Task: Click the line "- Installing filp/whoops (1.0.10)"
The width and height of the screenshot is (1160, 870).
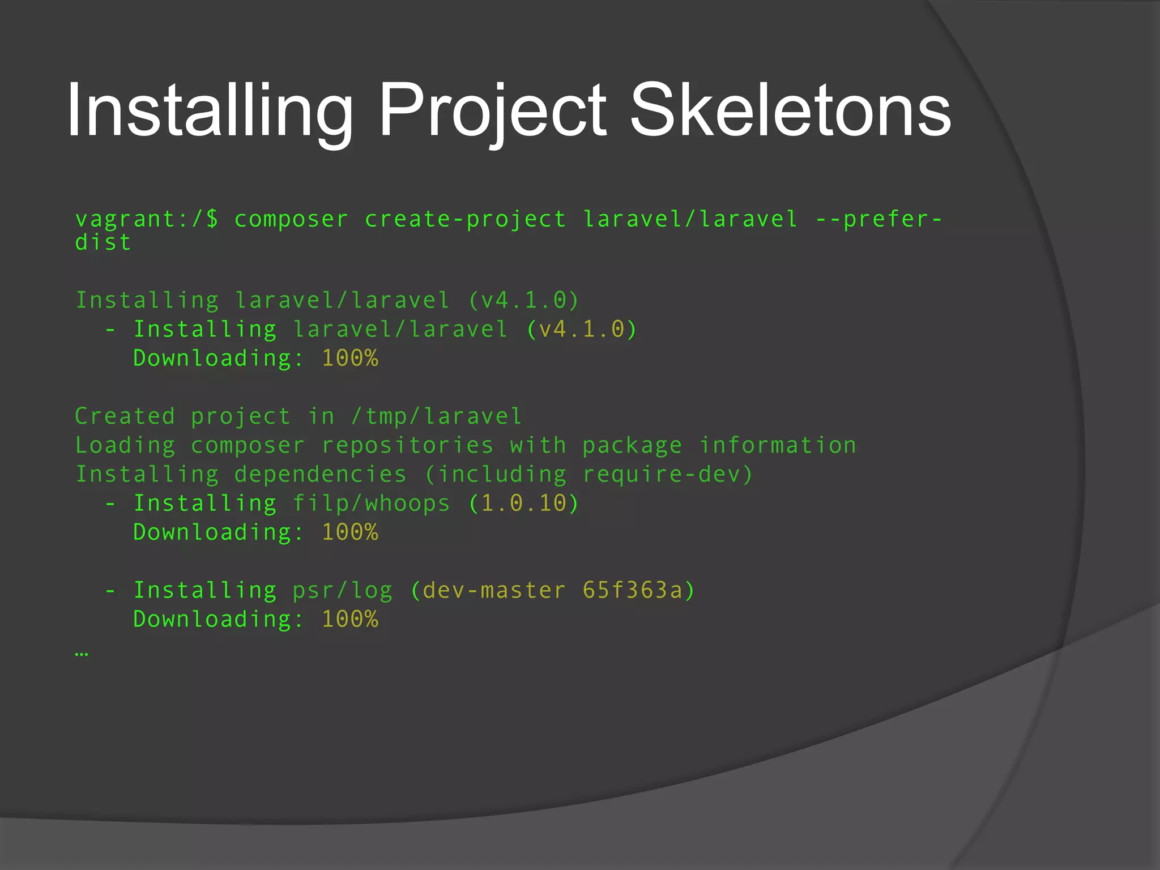Action: coord(342,504)
